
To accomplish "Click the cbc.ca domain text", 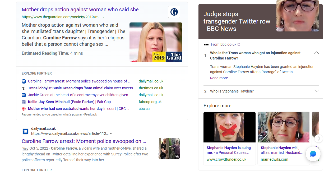I will click(144, 109).
